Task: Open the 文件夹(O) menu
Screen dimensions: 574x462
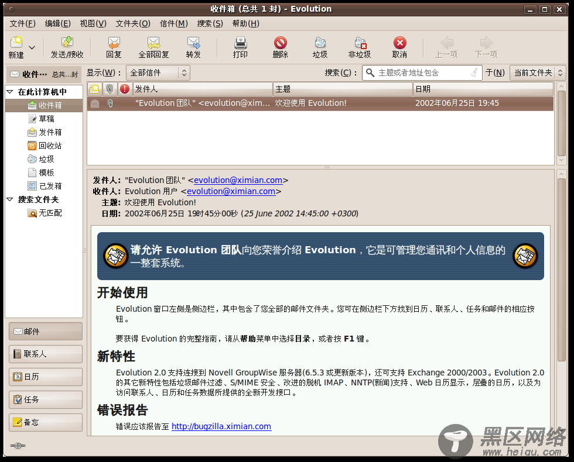Action: tap(133, 24)
